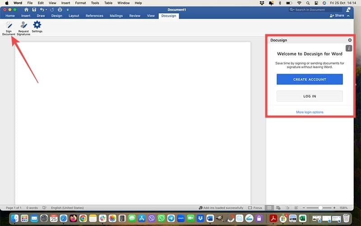Open the Format menu in menu bar
Screen dimensions: 361x226
tap(80, 3)
